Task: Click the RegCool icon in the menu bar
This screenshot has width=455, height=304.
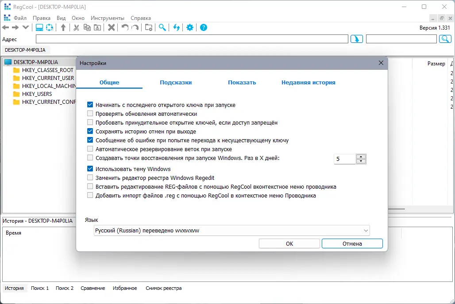Action: (7, 18)
